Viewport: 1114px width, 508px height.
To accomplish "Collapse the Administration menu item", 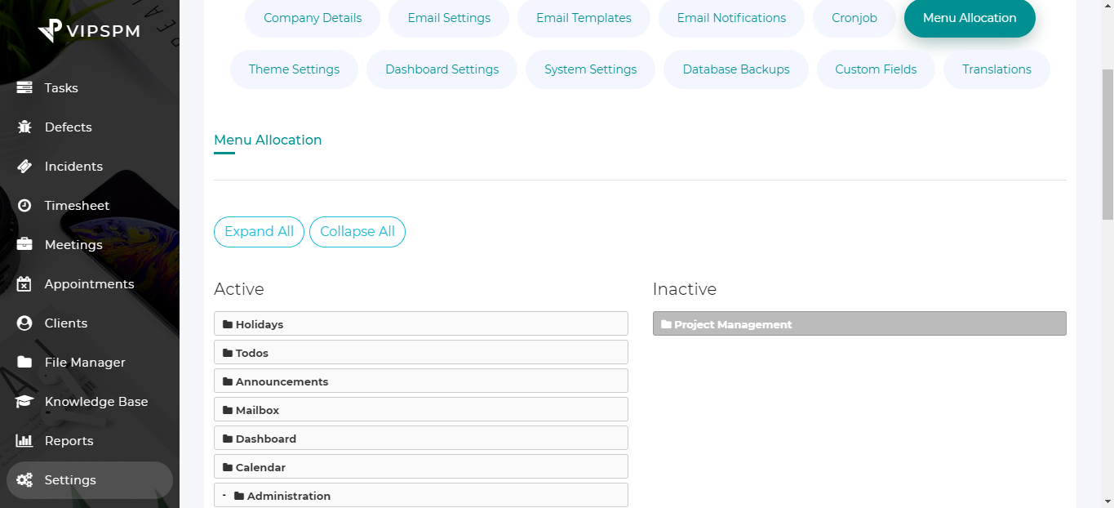I will pos(224,495).
